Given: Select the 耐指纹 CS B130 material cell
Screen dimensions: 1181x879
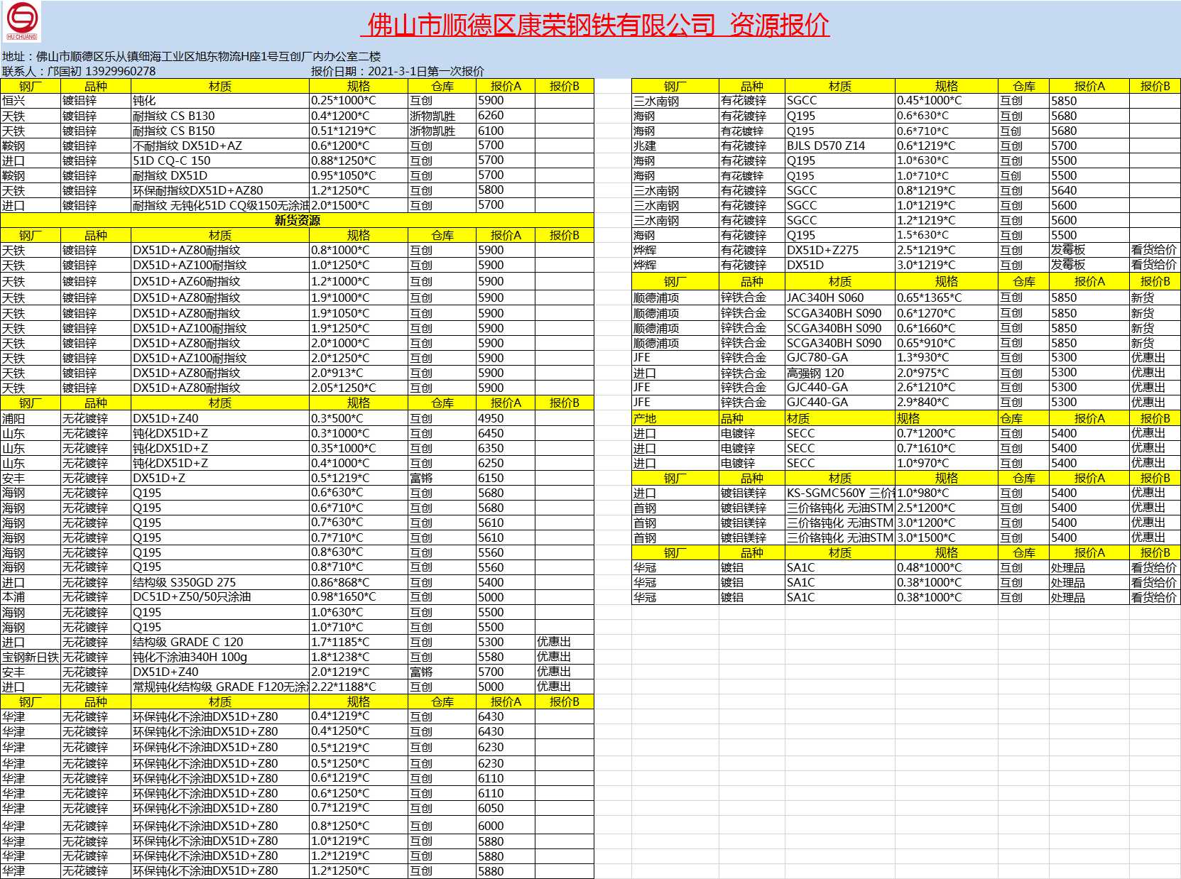Looking at the screenshot, I should (x=220, y=116).
